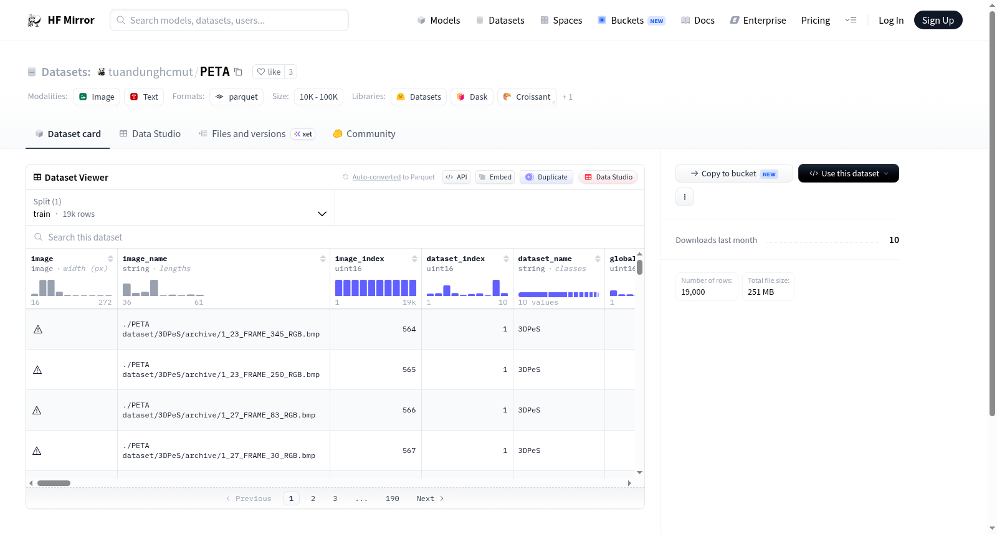
Task: Click the HF Mirror logo icon
Action: pos(34,21)
